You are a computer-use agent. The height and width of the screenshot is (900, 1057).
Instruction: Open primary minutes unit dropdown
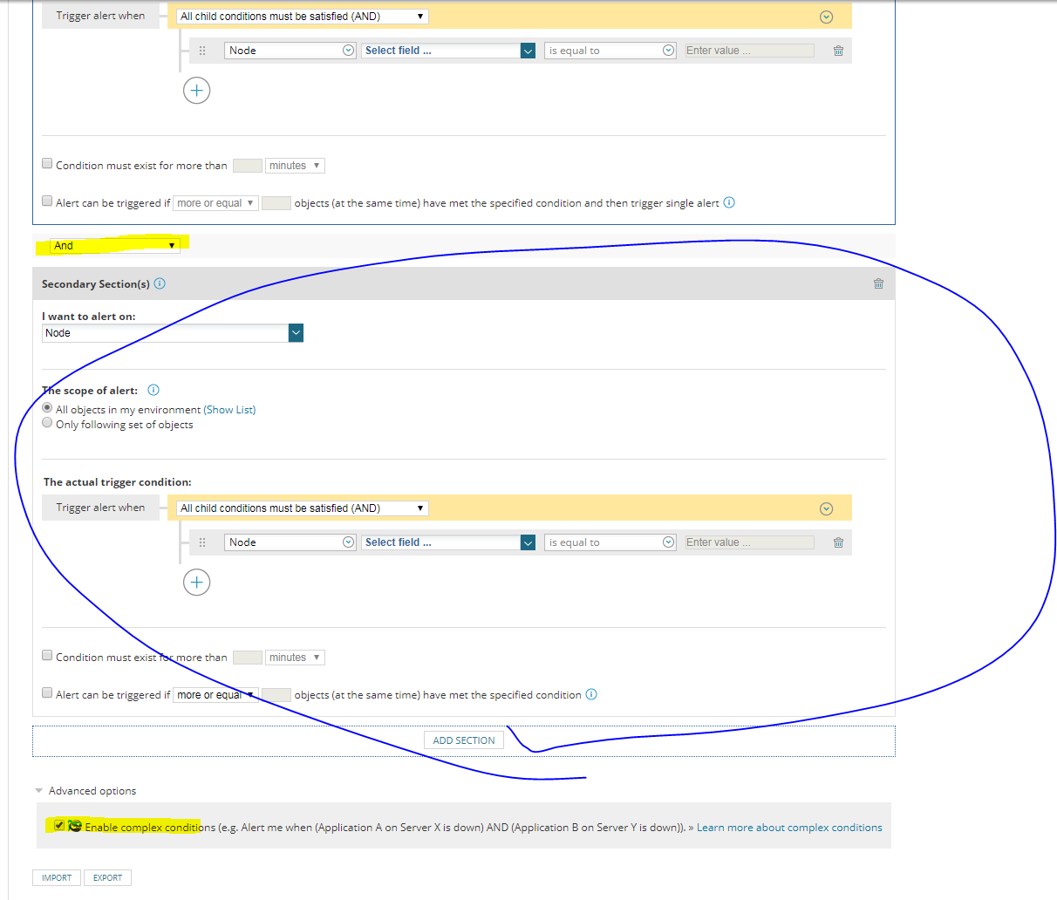(295, 166)
